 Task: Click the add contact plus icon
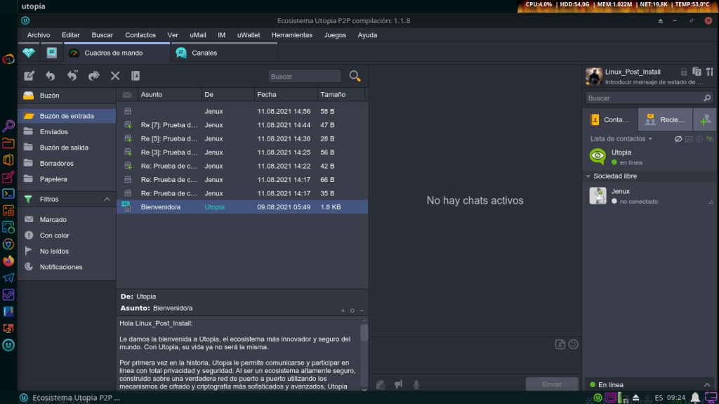click(705, 119)
